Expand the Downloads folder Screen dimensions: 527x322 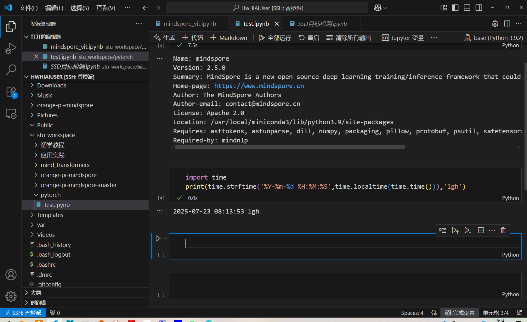click(52, 86)
